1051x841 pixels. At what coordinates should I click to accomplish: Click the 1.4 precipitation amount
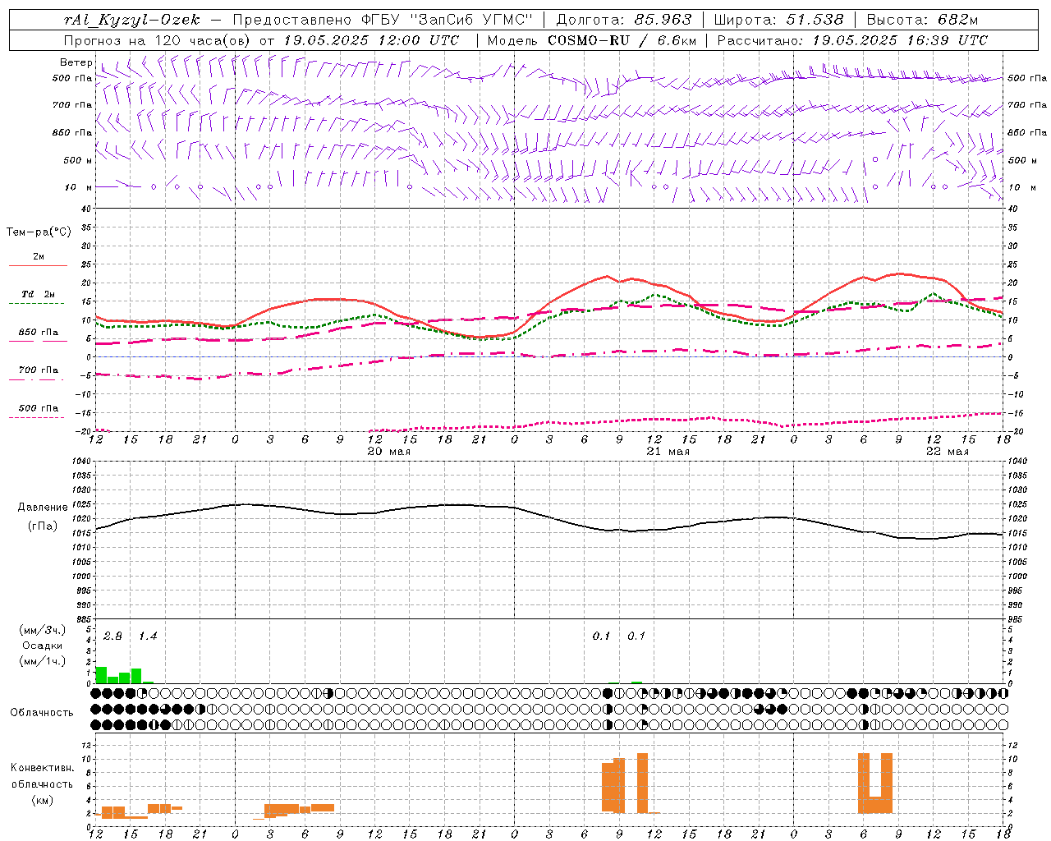147,636
